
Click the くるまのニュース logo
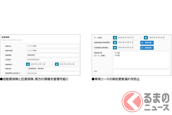coord(147,101)
